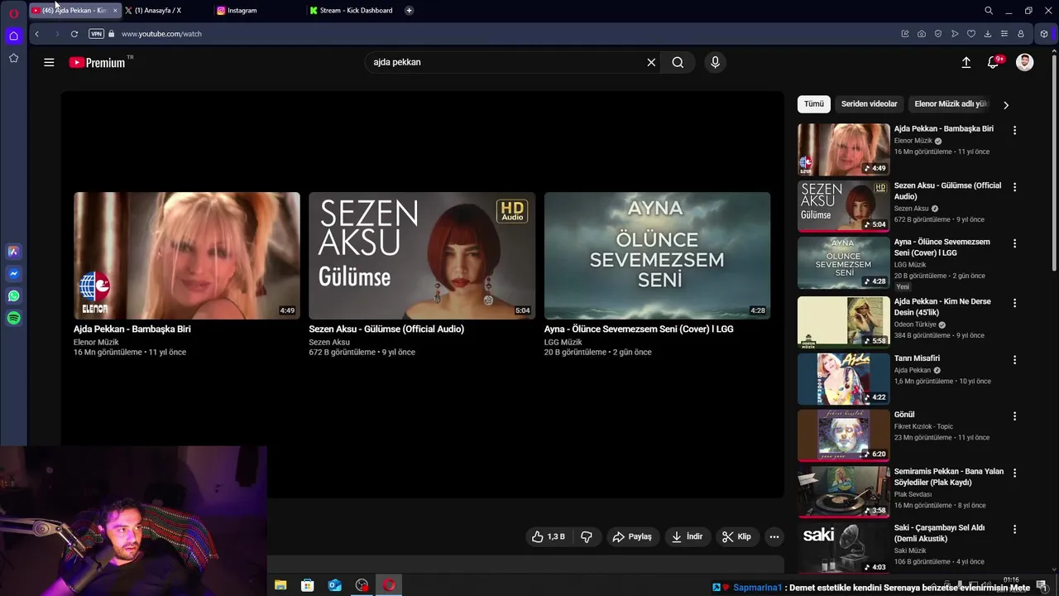Screen dimensions: 1059x596
Task: Open options for Saki - Çarşambayı Sel Aldı item
Action: click(x=1014, y=529)
